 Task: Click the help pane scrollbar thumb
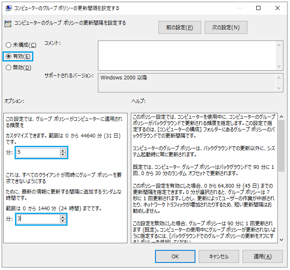point(282,146)
